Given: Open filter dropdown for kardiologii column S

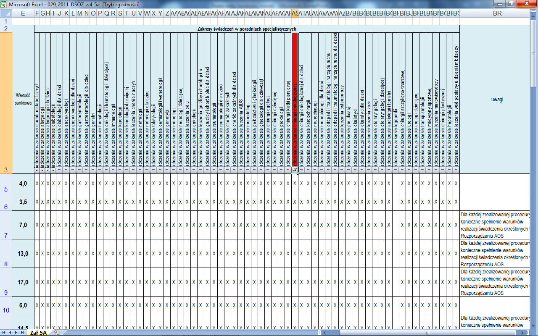Looking at the screenshot, I should 120,170.
